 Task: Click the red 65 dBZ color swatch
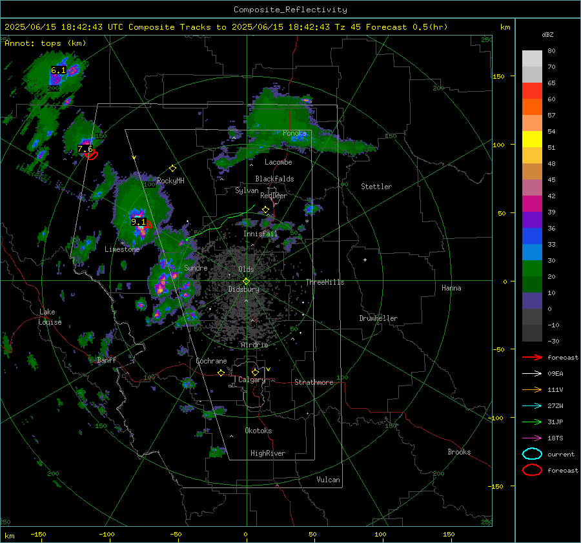click(532, 90)
